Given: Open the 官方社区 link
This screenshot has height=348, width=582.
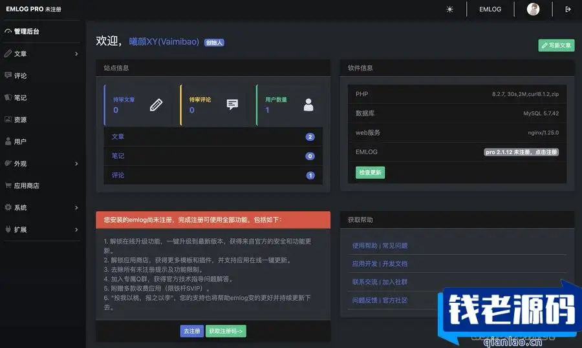Looking at the screenshot, I should coord(395,300).
